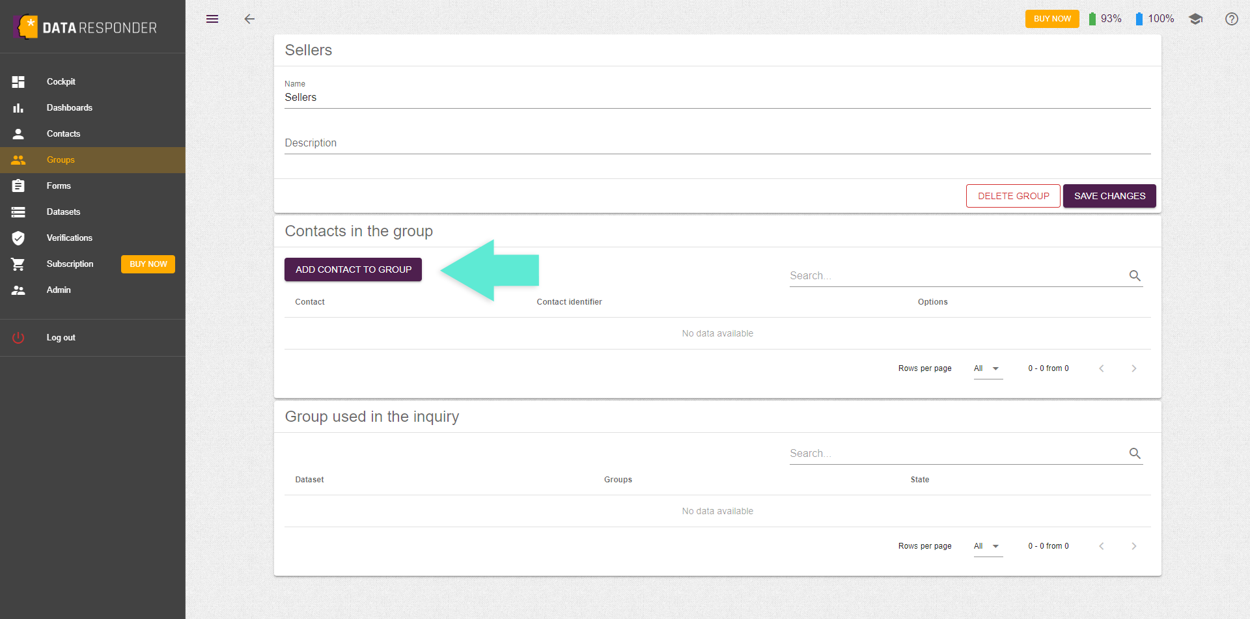Click the Data Responder logo
The width and height of the screenshot is (1250, 619).
(x=85, y=27)
